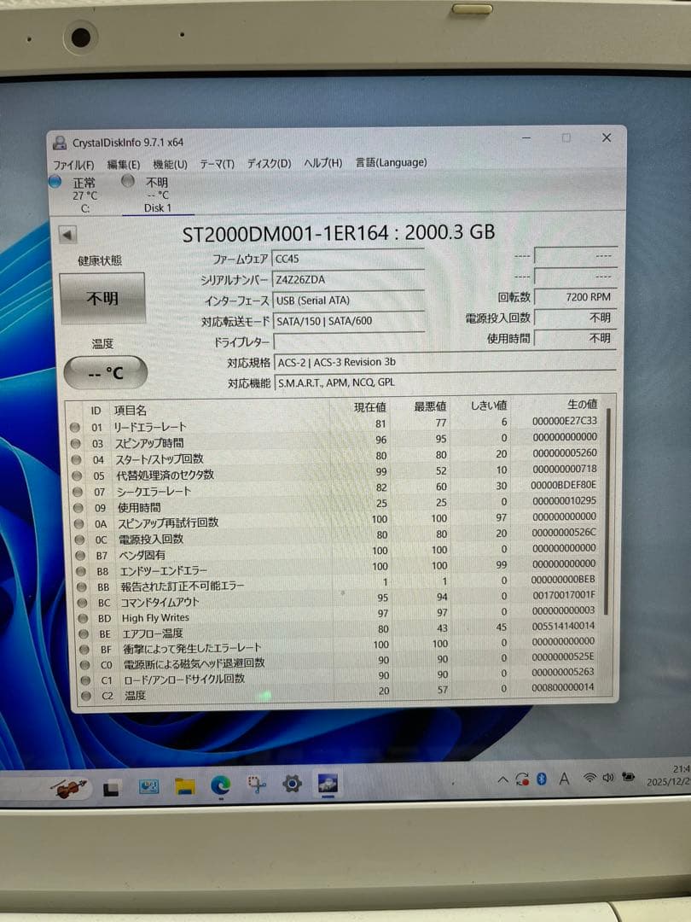Select the 代替処理済のセクタ数 row
The image size is (691, 922).
335,473
